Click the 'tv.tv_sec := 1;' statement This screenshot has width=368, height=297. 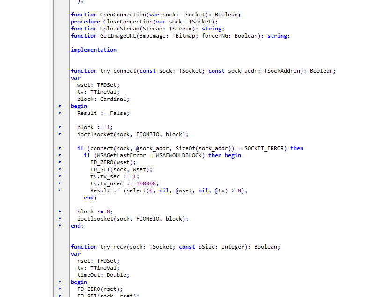(115, 176)
